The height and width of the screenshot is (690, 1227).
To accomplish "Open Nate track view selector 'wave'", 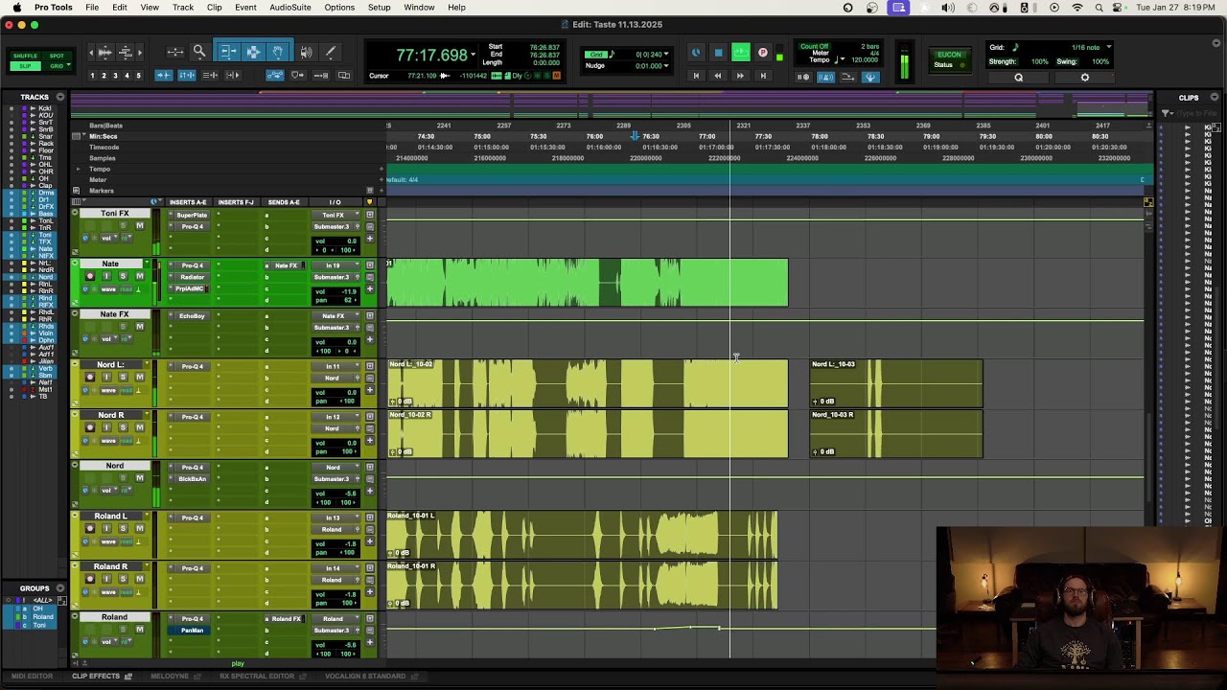I will click(x=108, y=288).
